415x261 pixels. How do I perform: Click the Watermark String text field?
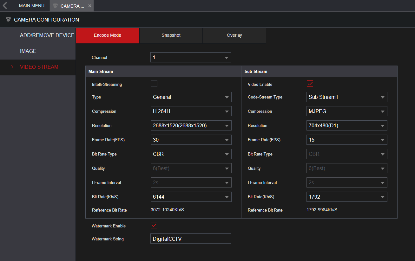[190, 239]
